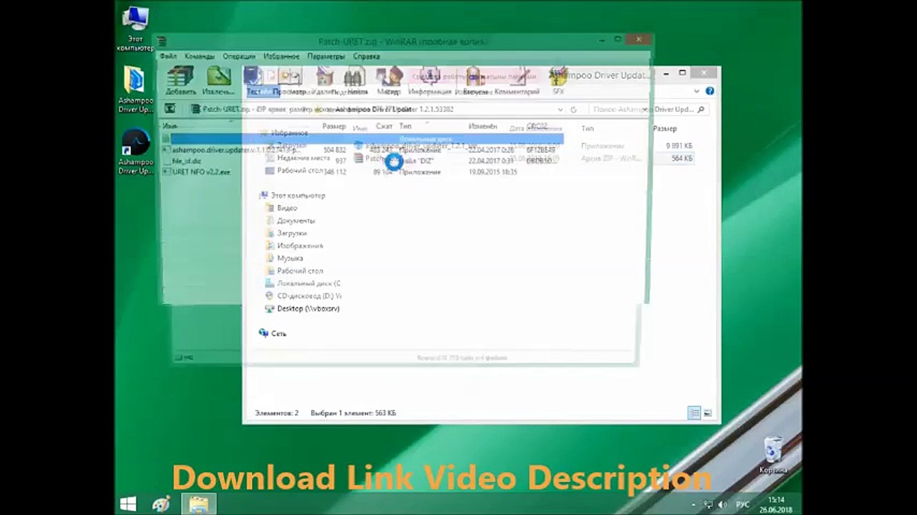Click the WinRAR Добавить (Add) toolbar icon
The width and height of the screenshot is (917, 515).
pyautogui.click(x=180, y=80)
